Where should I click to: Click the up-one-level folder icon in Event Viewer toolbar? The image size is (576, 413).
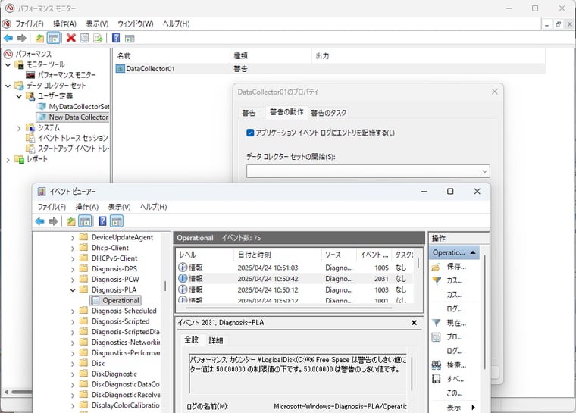(71, 221)
